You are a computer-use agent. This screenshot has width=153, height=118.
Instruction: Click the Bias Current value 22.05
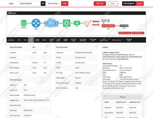(34, 73)
